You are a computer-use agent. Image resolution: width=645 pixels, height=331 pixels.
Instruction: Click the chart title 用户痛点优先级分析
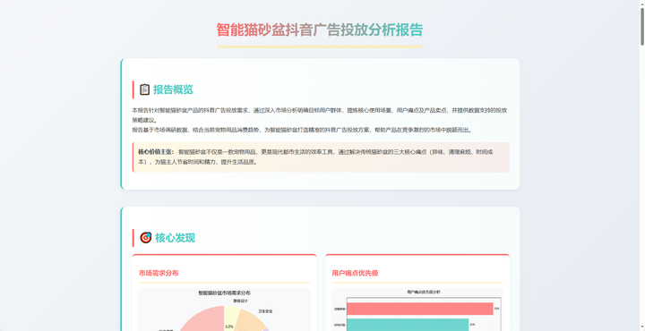(424, 292)
